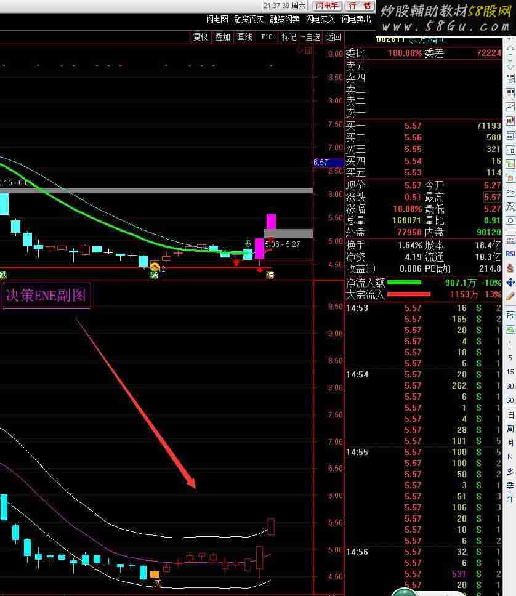Click the magenta last candlestick in main chart

(x=271, y=222)
